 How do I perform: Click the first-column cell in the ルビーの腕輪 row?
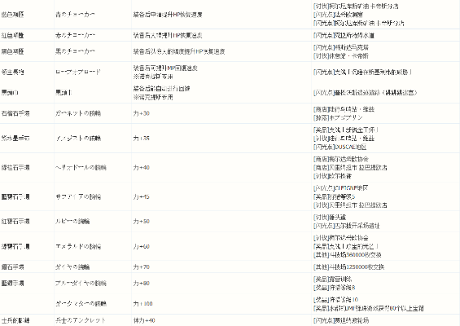click(15, 221)
